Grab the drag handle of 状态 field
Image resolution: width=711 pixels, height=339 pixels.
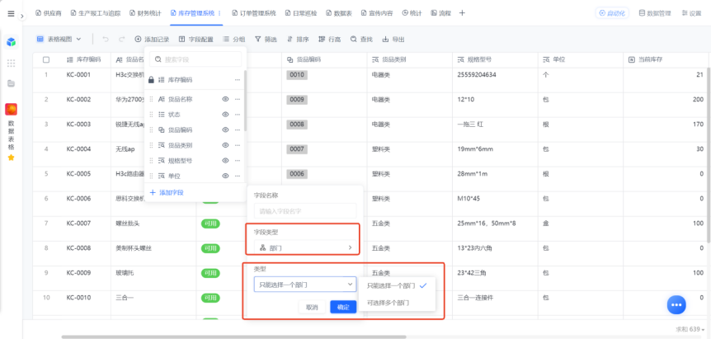tap(152, 115)
